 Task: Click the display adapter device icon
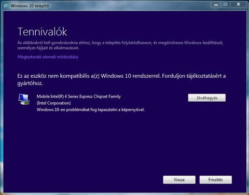(24, 99)
